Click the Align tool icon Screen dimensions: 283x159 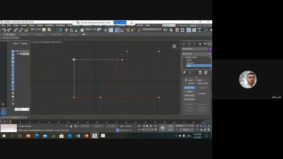point(171,30)
